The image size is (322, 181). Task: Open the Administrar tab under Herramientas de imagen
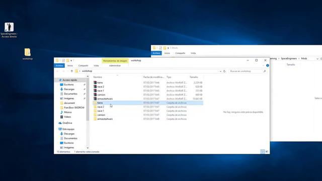click(x=115, y=65)
